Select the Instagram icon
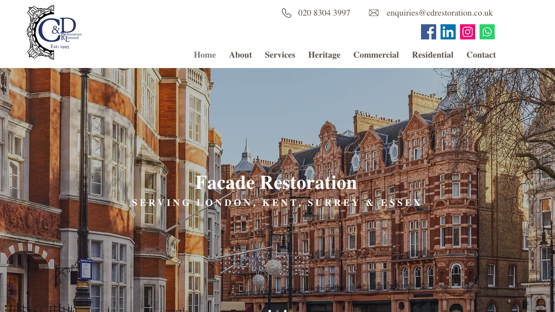Viewport: 555px width, 312px height. 467,31
